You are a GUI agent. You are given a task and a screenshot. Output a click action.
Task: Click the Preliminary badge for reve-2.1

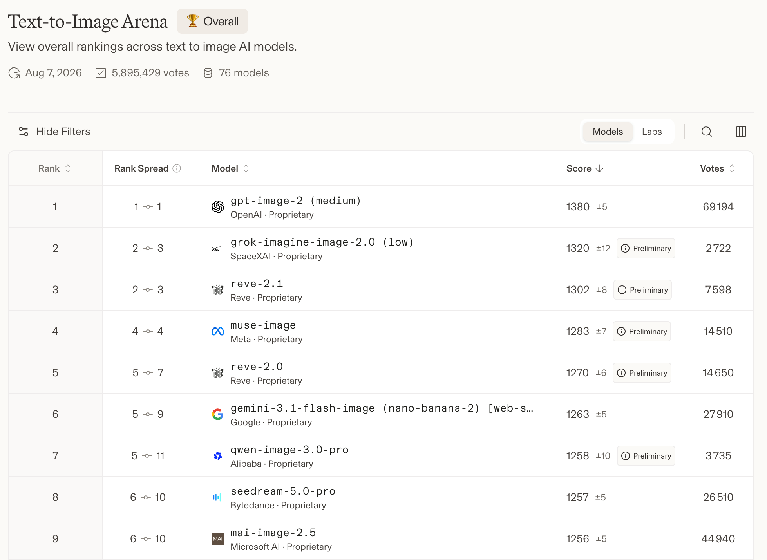(x=642, y=290)
